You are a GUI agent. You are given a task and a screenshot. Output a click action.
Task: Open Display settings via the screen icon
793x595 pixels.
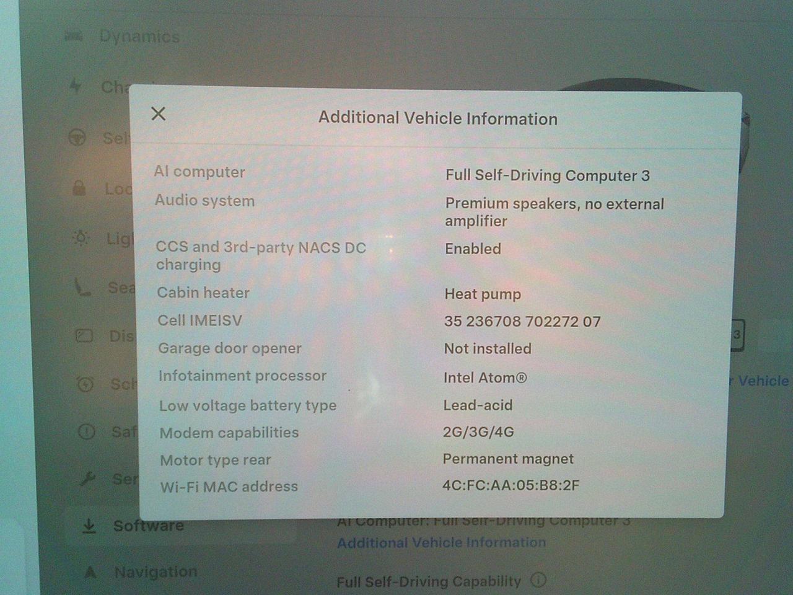[84, 336]
